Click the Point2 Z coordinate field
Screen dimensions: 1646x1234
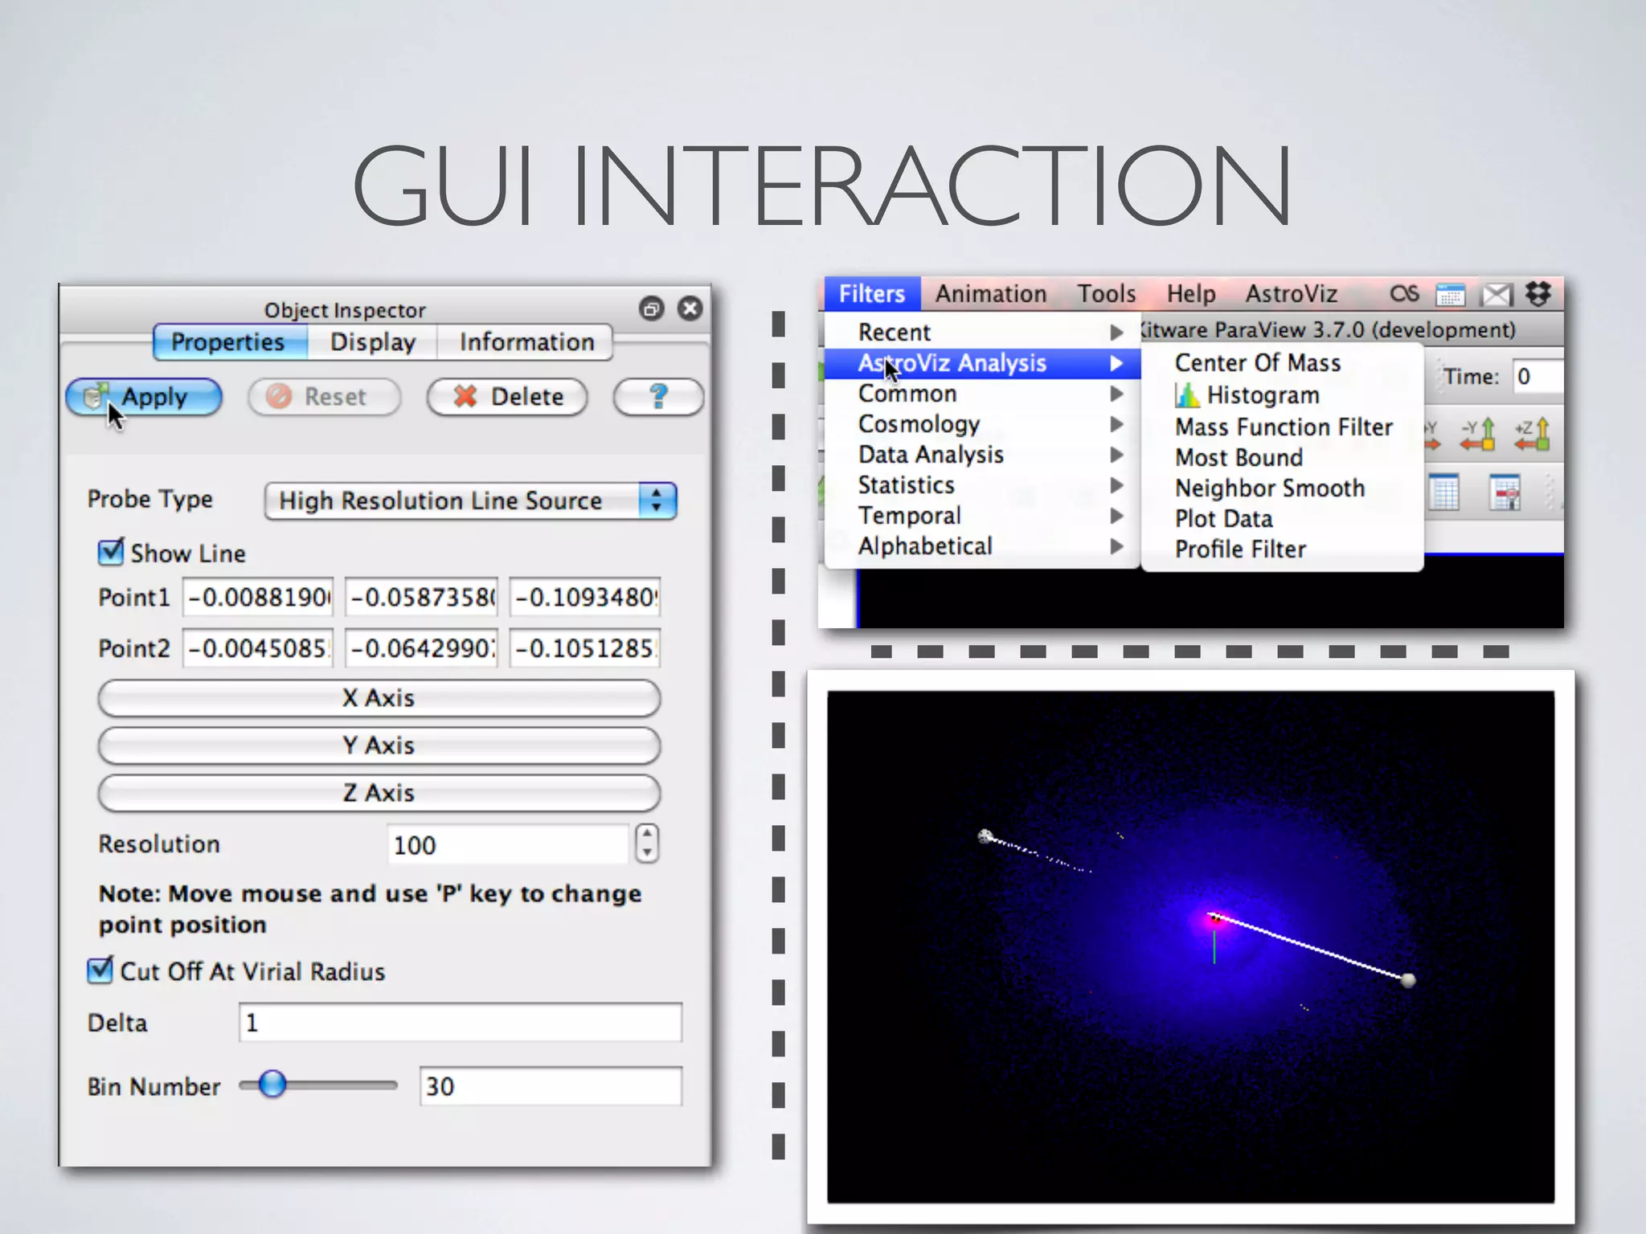click(x=585, y=648)
